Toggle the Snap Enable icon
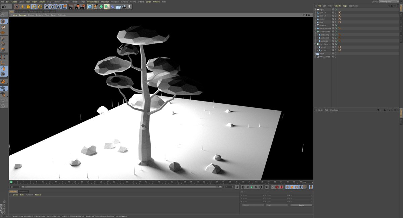 coord(3,81)
